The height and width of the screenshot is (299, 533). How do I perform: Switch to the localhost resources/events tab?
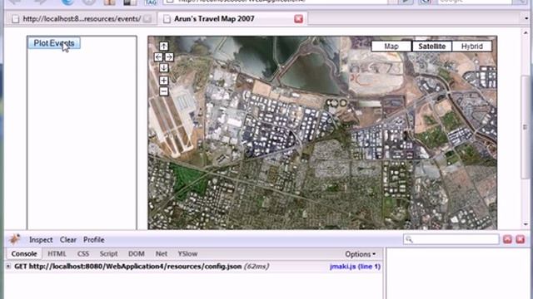[82, 18]
